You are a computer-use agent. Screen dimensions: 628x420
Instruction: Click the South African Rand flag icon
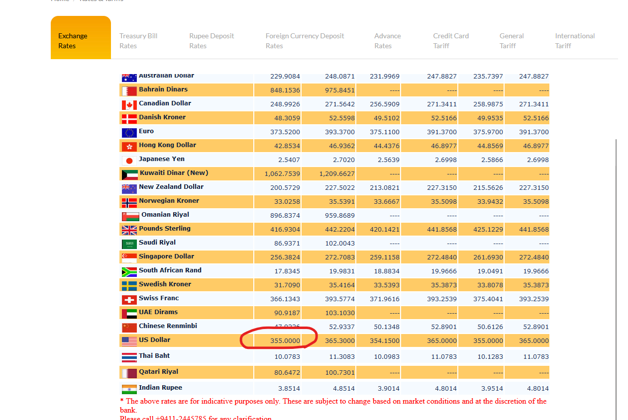[129, 272]
